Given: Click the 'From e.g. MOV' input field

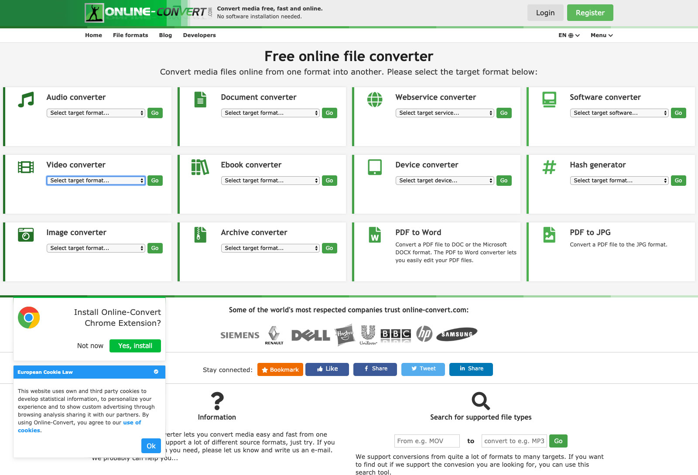Looking at the screenshot, I should 427,441.
